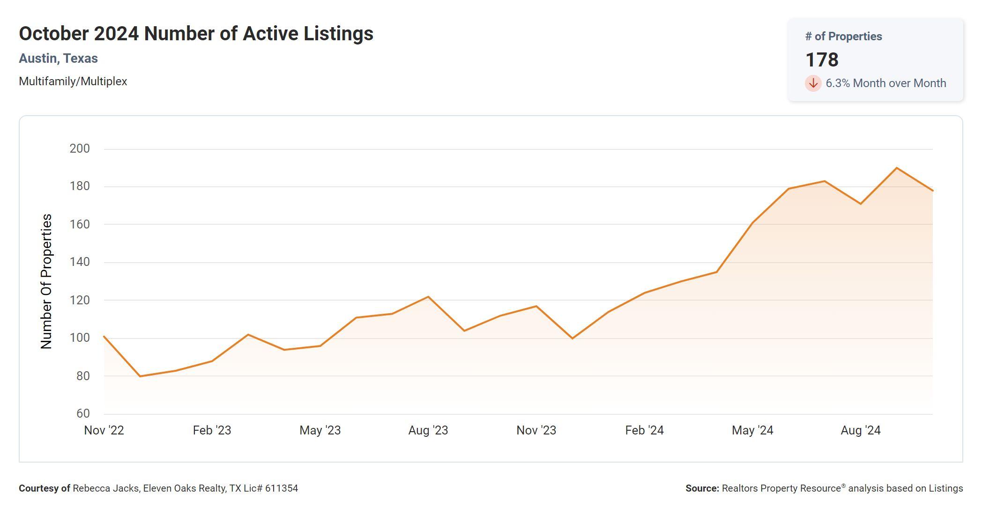The width and height of the screenshot is (982, 515).
Task: Click the Feb '23 x-axis label
Action: tap(212, 430)
